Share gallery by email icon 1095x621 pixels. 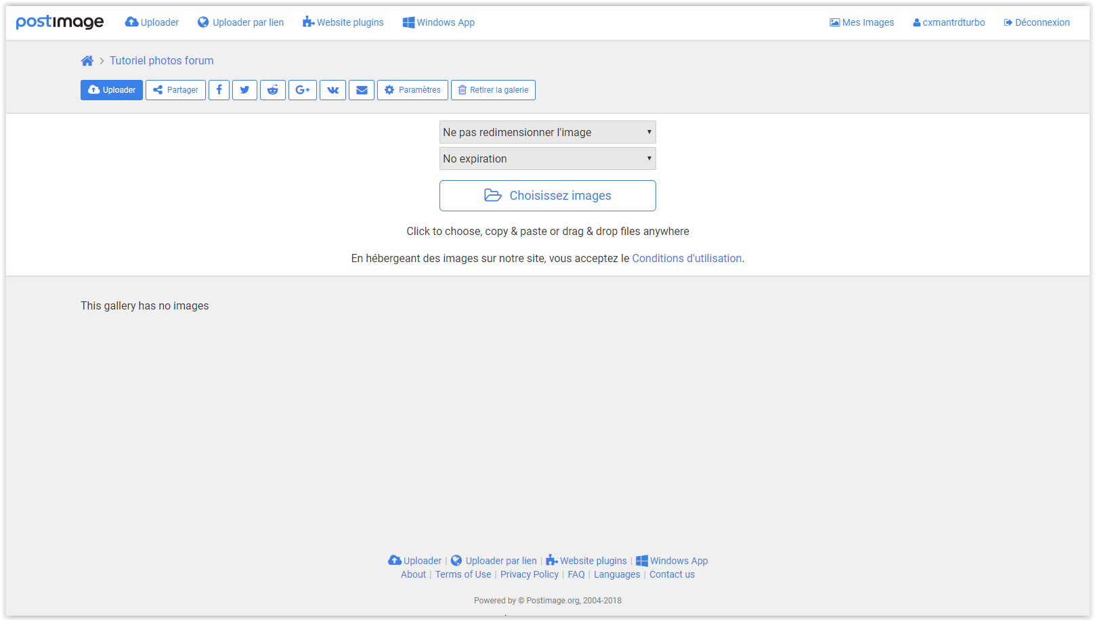pos(362,90)
